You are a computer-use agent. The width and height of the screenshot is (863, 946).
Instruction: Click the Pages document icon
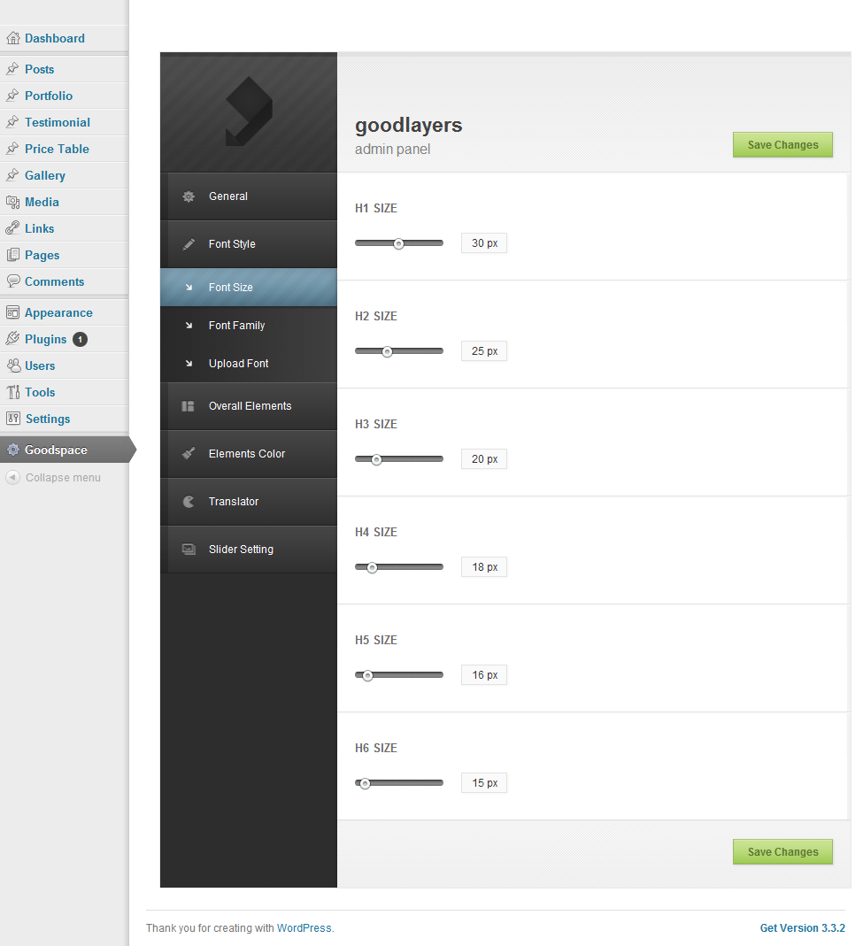[x=12, y=255]
